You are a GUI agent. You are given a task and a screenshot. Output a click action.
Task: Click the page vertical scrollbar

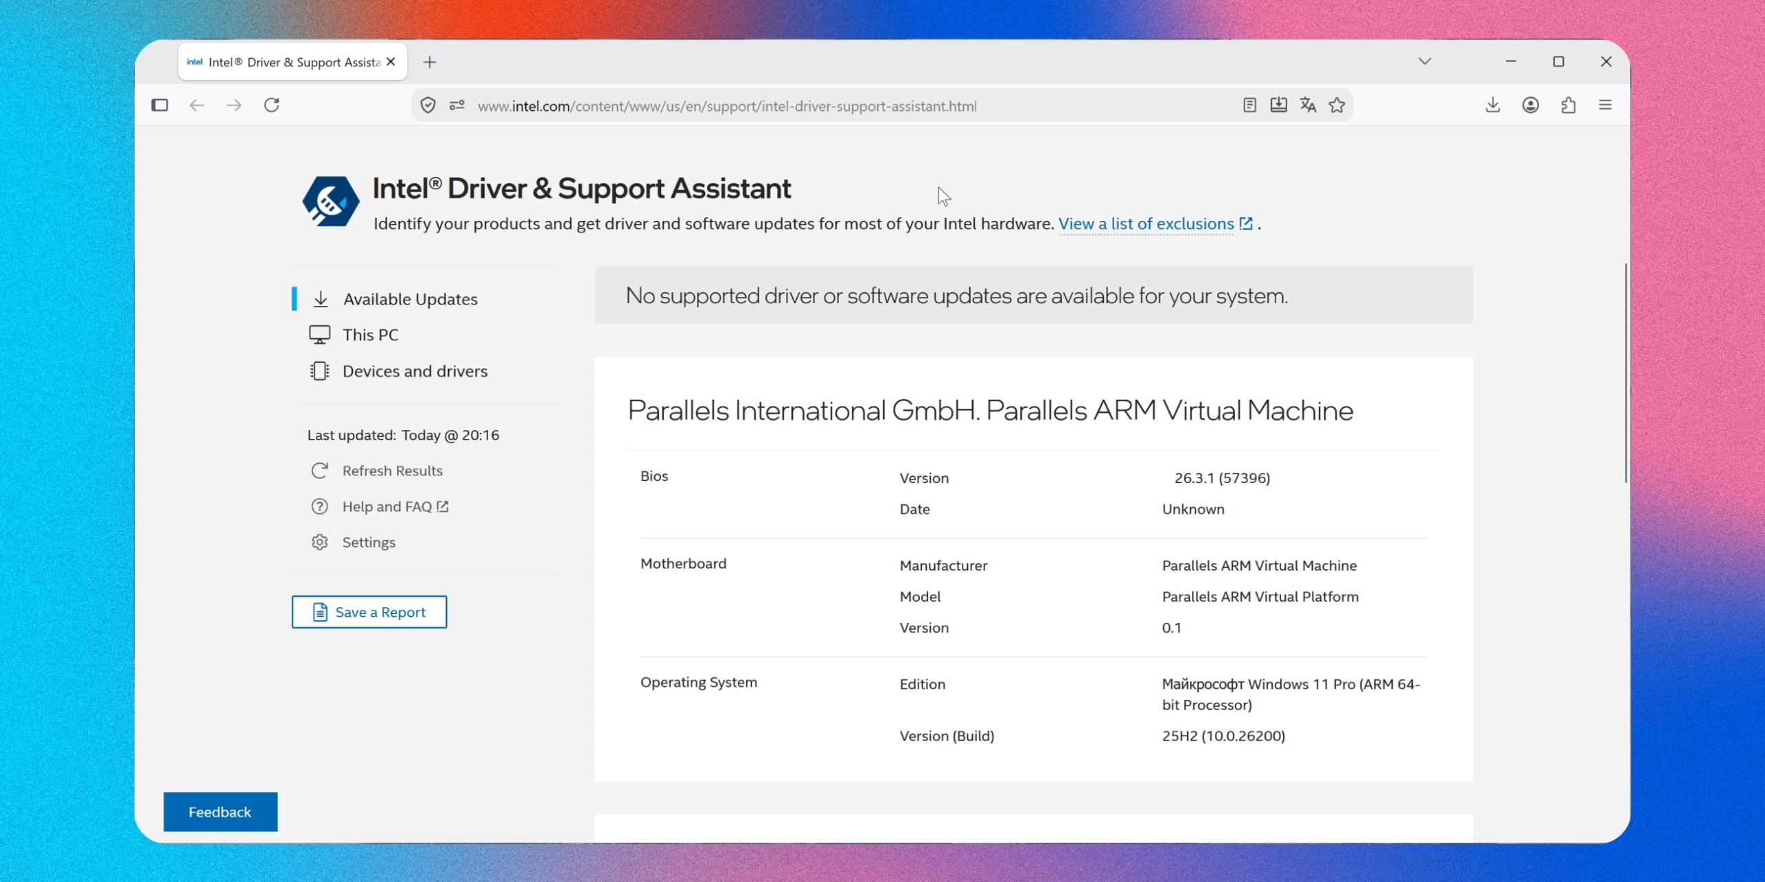point(1625,372)
